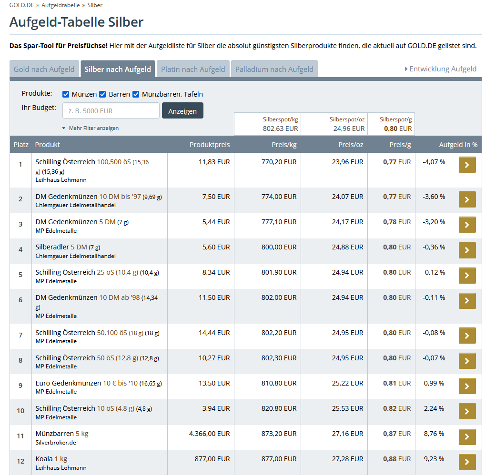Open Entwicklung Aufgeld link
485x475 pixels.
coord(441,69)
